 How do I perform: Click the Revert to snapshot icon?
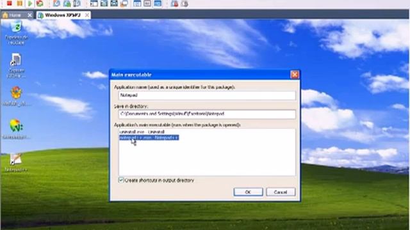(67, 3)
